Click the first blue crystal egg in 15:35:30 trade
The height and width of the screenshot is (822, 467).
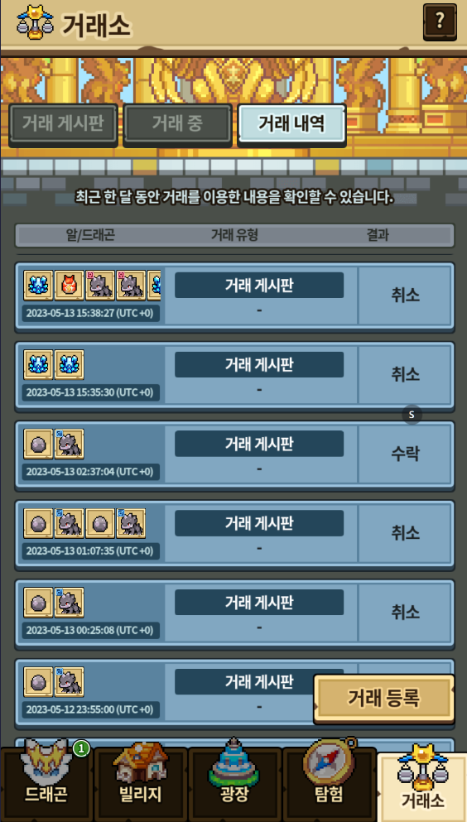[x=38, y=365]
